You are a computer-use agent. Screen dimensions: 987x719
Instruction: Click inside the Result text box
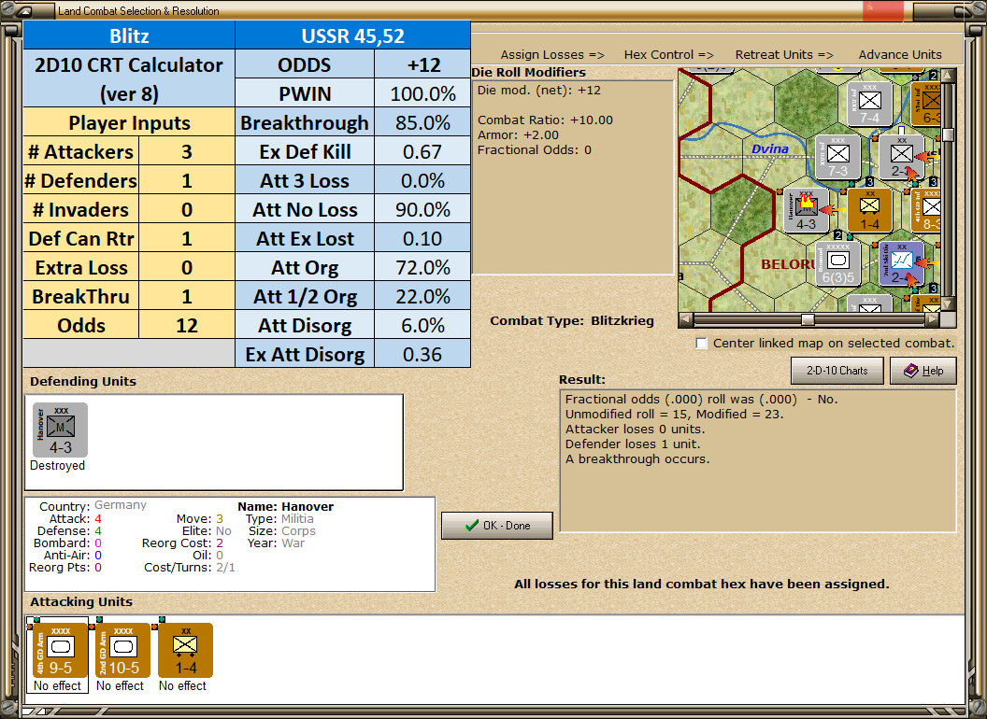[758, 460]
